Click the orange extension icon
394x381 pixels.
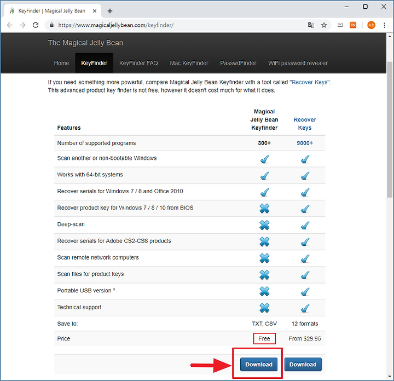coord(353,25)
